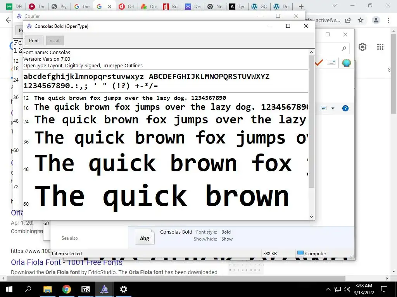Click the '388 KB' status entry

(x=270, y=254)
